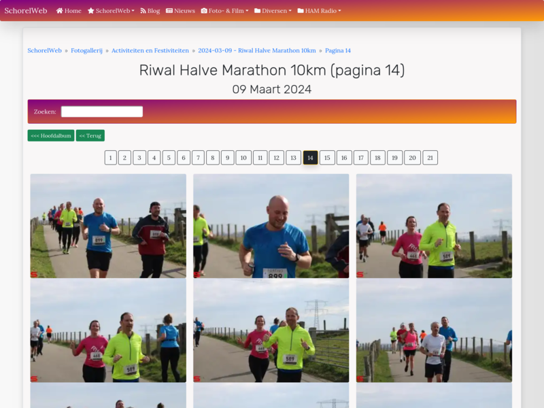
Task: Go to gallery page 17
Action: tap(361, 158)
